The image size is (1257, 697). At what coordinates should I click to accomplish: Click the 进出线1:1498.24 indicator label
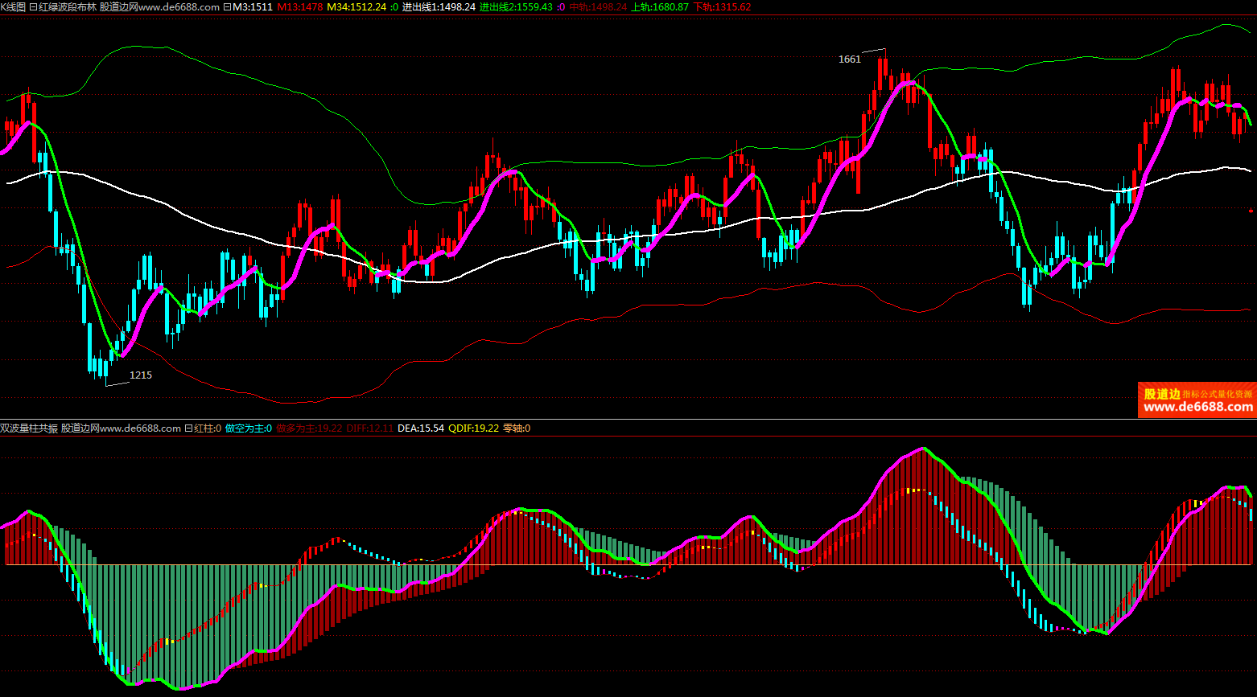click(439, 6)
